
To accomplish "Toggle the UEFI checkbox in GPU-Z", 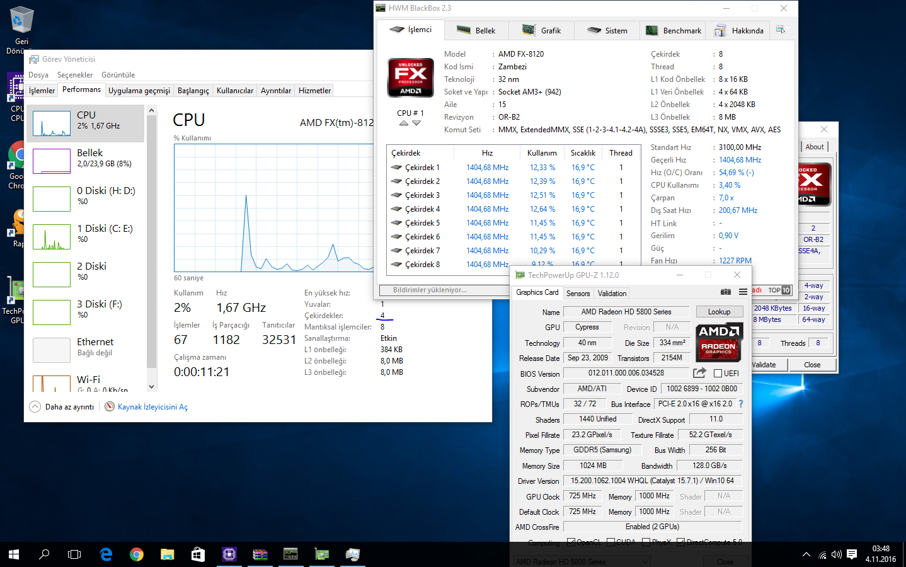I will tap(718, 373).
